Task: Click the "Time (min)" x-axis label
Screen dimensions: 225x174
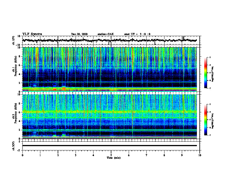Action: (x=114, y=158)
